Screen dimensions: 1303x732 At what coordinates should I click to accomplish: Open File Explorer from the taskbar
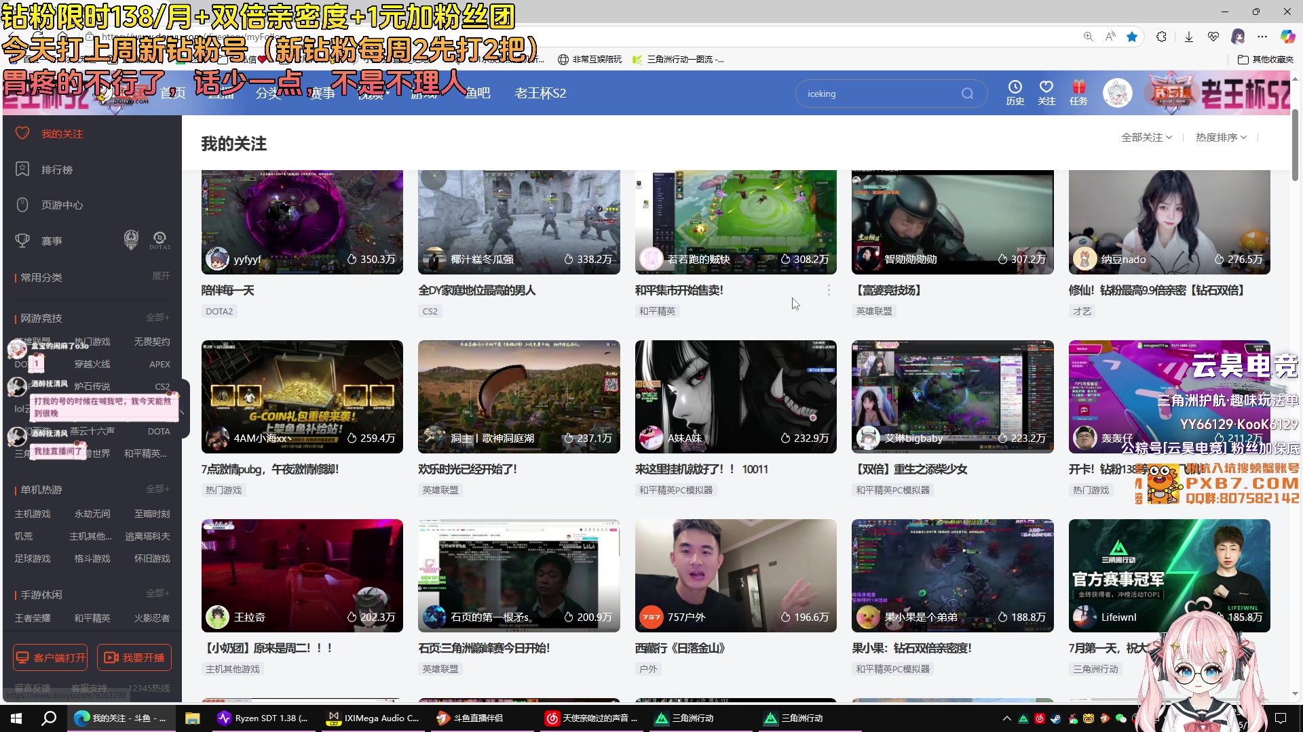(x=193, y=718)
